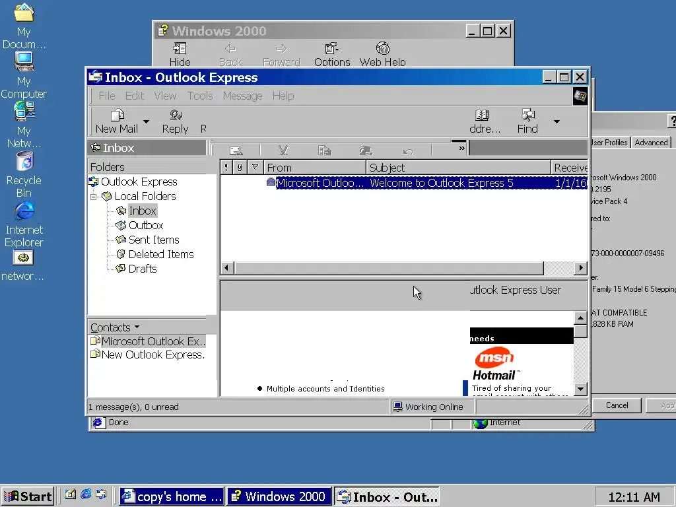
Task: Click the copy icon in views bar
Action: [x=324, y=150]
